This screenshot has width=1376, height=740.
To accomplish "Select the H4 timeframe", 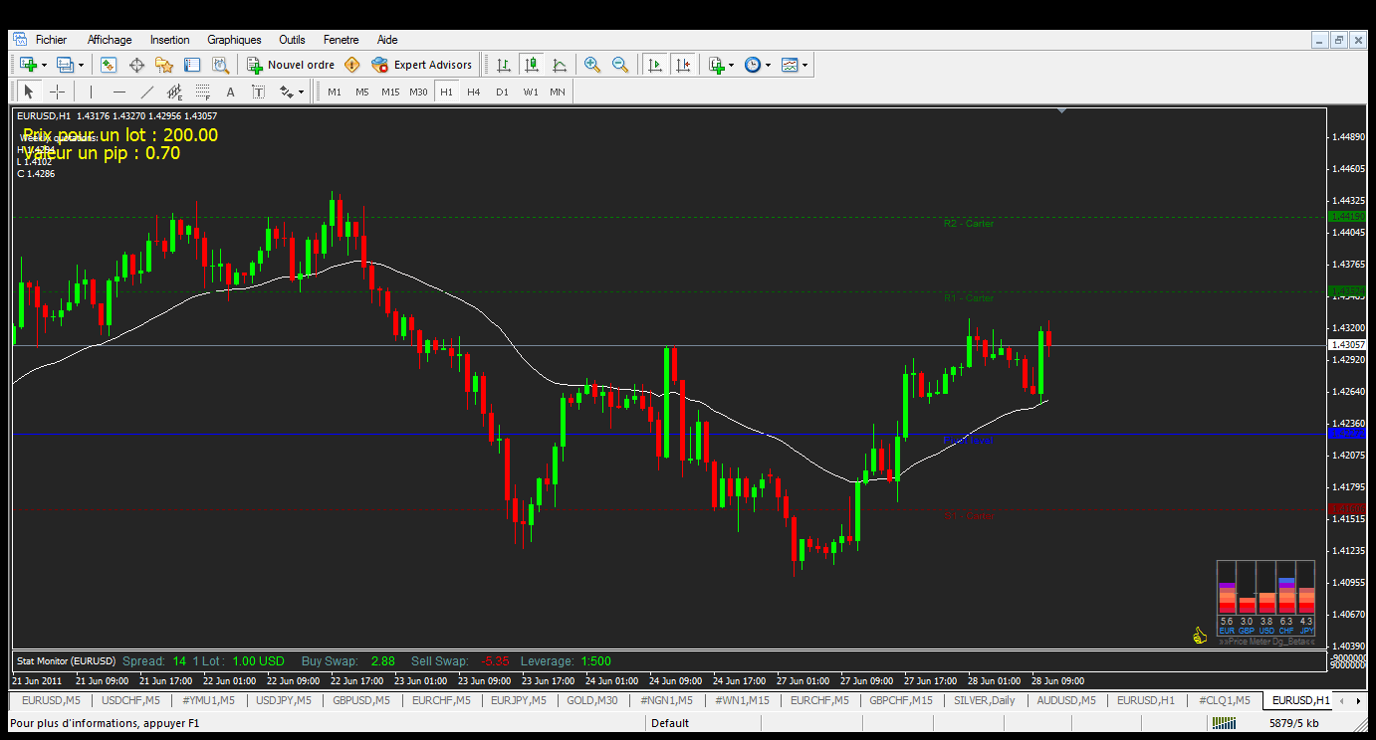I will (x=474, y=92).
